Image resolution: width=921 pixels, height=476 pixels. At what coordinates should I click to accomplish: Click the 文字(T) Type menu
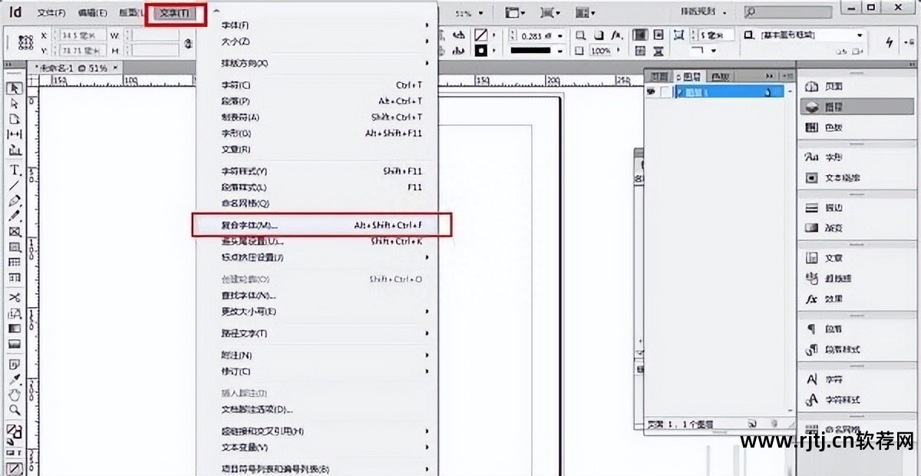[x=175, y=13]
